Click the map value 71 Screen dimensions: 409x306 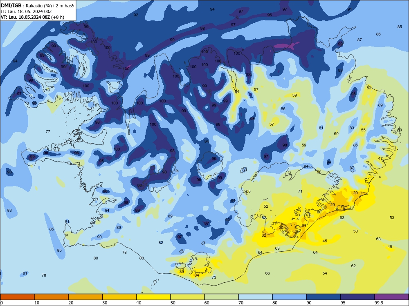coord(300,191)
